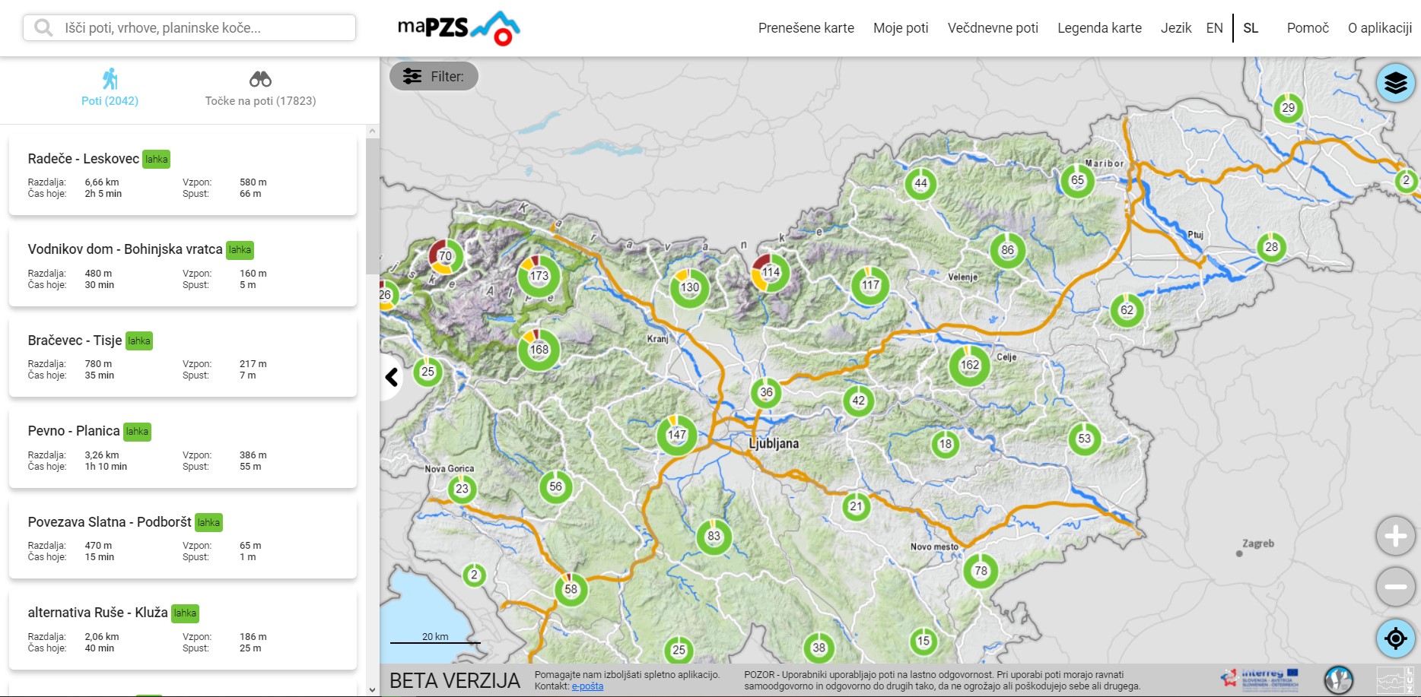Screen dimensions: 1421x697
Task: Click the e-pošta contact link
Action: (x=587, y=686)
